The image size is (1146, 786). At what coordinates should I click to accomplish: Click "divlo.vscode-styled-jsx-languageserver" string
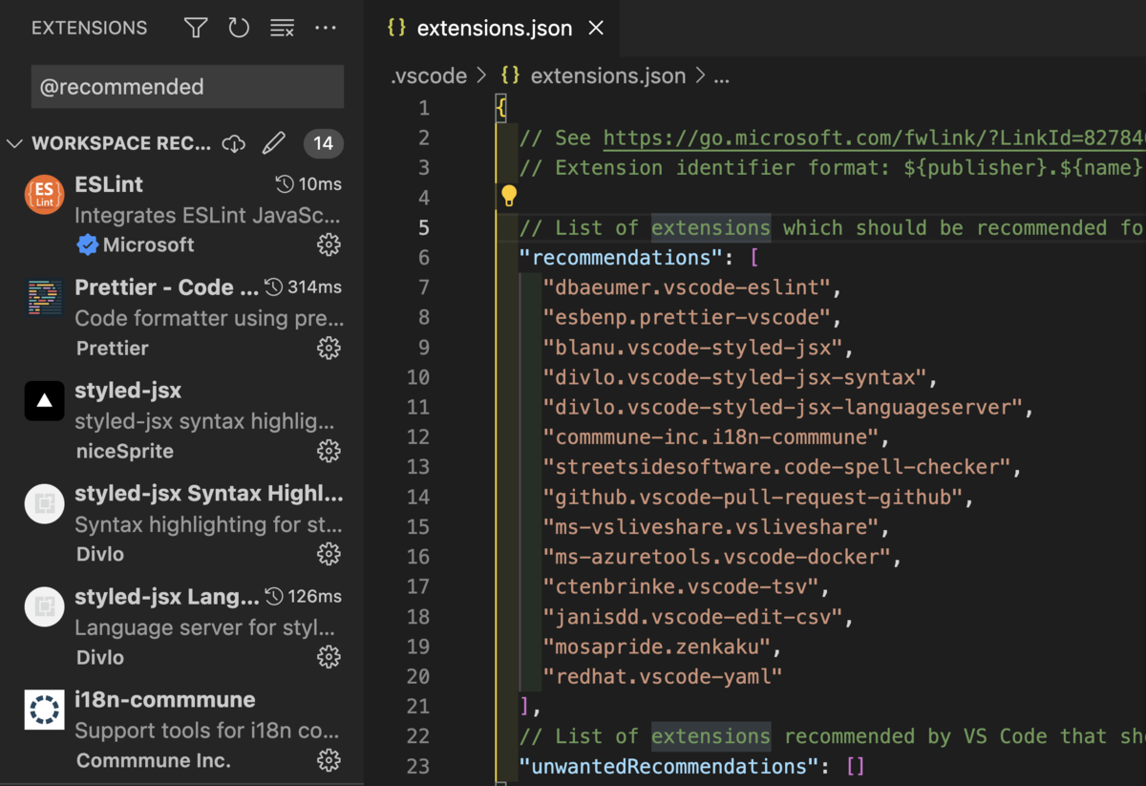pyautogui.click(x=783, y=407)
